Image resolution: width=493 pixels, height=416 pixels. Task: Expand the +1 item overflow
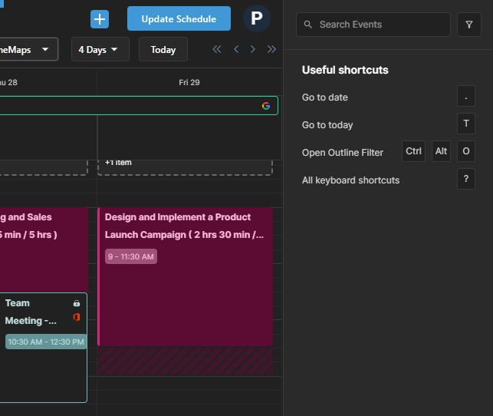point(118,163)
